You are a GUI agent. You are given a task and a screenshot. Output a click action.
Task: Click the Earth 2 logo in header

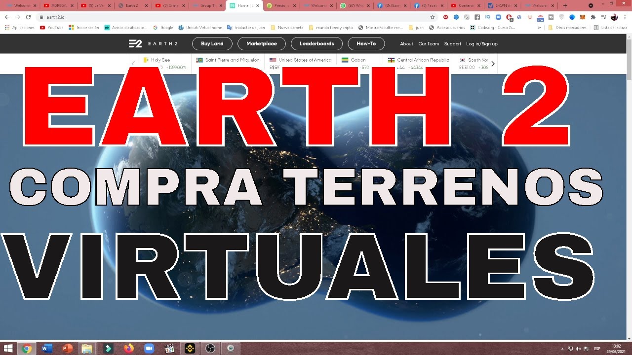153,43
